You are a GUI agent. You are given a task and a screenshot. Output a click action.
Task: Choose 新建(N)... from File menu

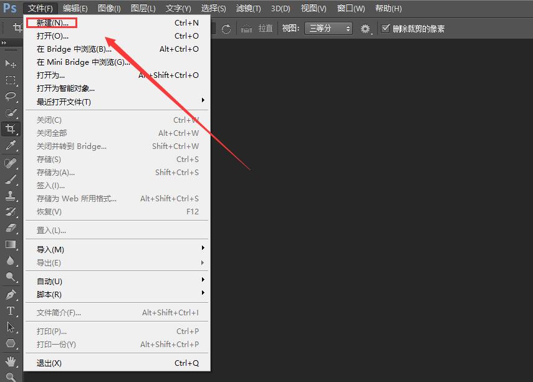(x=117, y=23)
